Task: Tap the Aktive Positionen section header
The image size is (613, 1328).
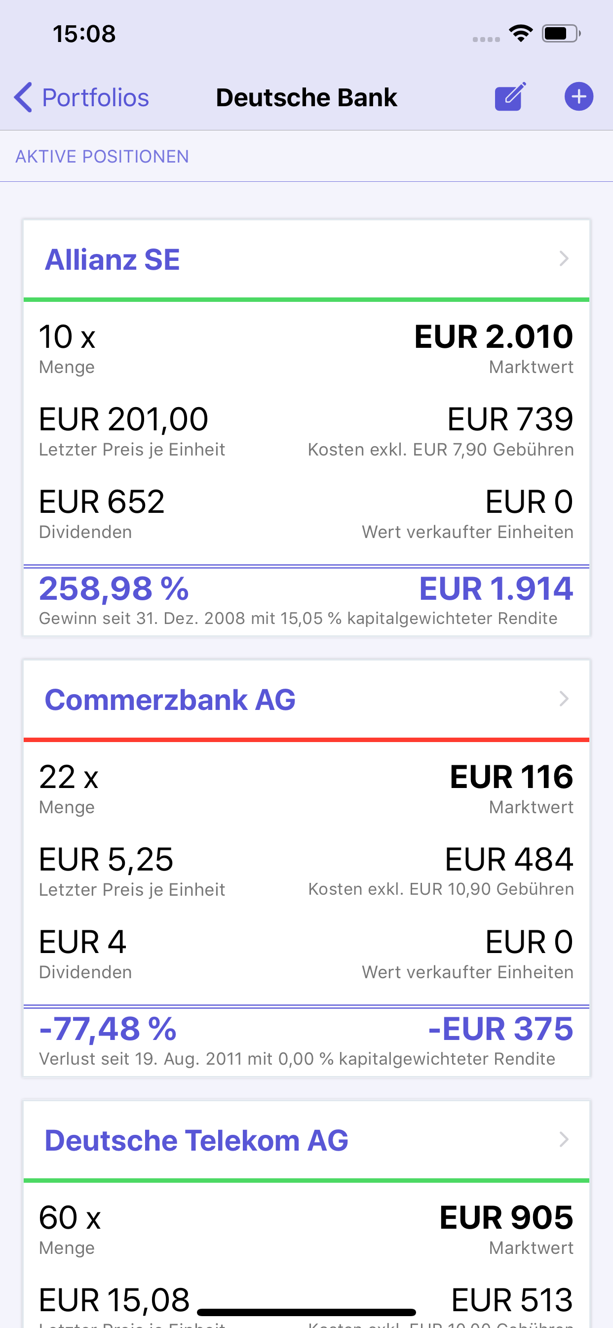Action: (102, 156)
